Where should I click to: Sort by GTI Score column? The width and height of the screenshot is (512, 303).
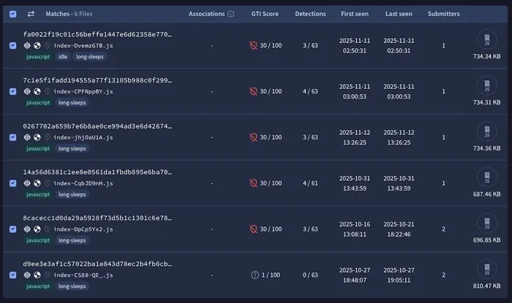(x=265, y=14)
